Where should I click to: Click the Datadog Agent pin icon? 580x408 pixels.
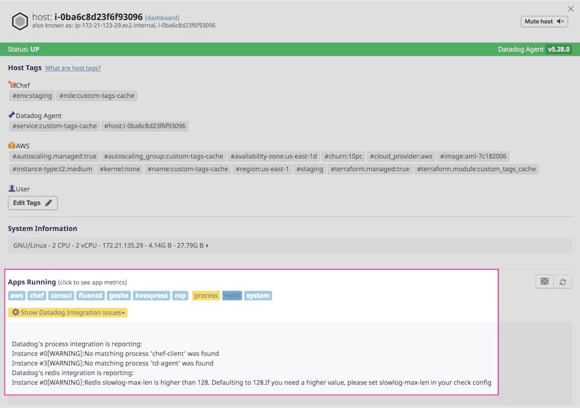tap(12, 115)
